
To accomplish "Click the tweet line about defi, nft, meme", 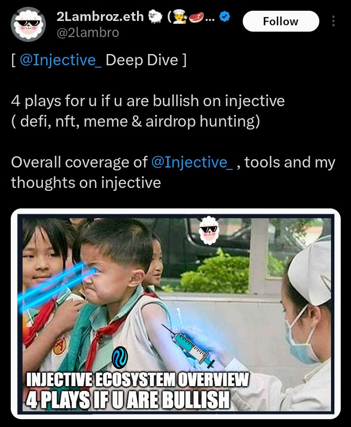I will click(x=136, y=121).
